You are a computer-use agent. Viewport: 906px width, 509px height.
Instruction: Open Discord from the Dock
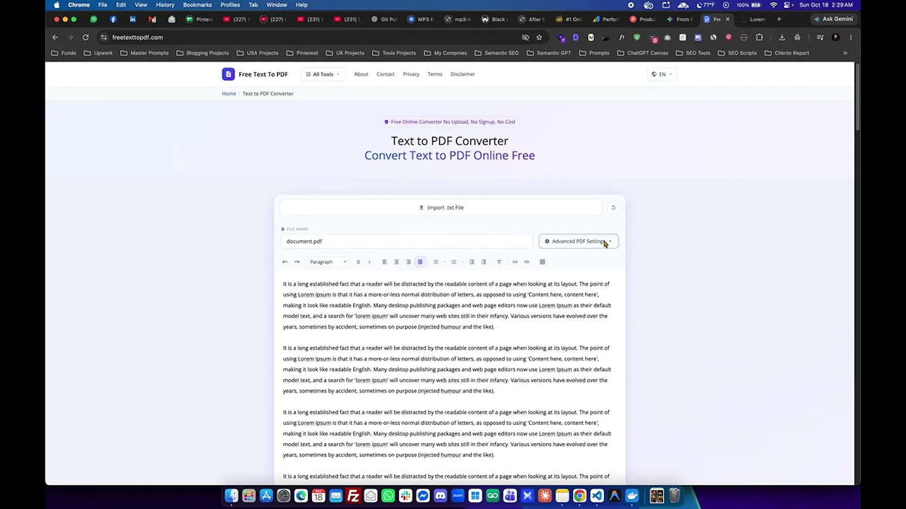coord(441,496)
